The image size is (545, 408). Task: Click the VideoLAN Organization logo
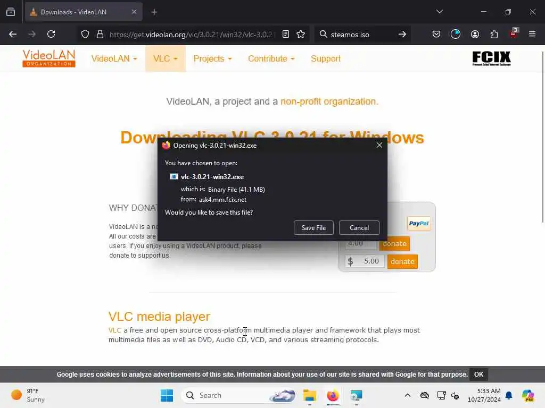tap(48, 58)
